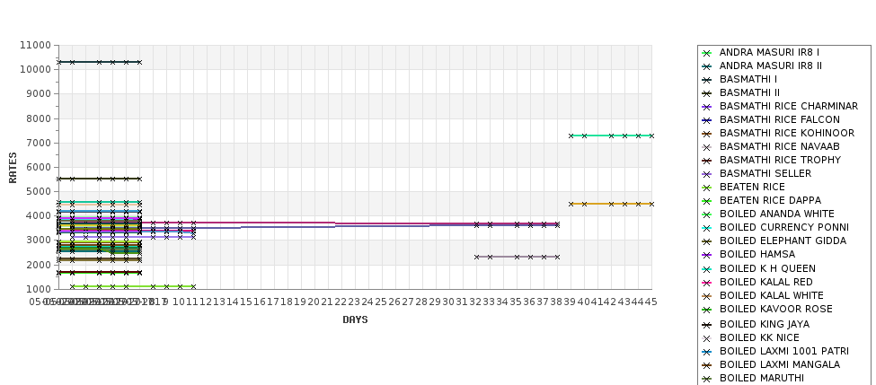Click BASMATHI RICE CHARMINAR in the legend
876x385 pixels.
(789, 106)
